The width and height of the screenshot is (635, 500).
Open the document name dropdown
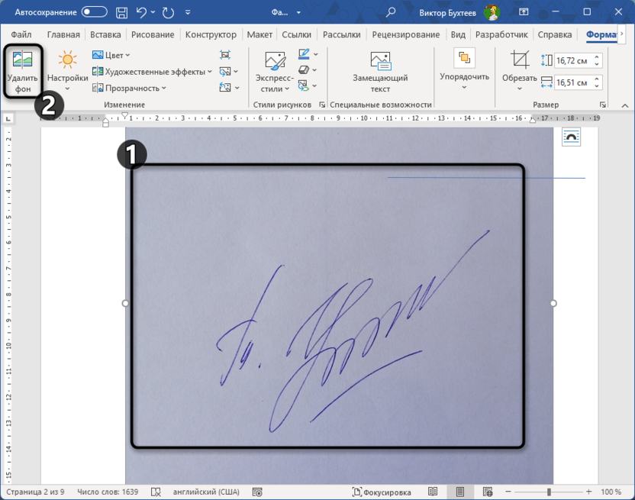point(298,12)
